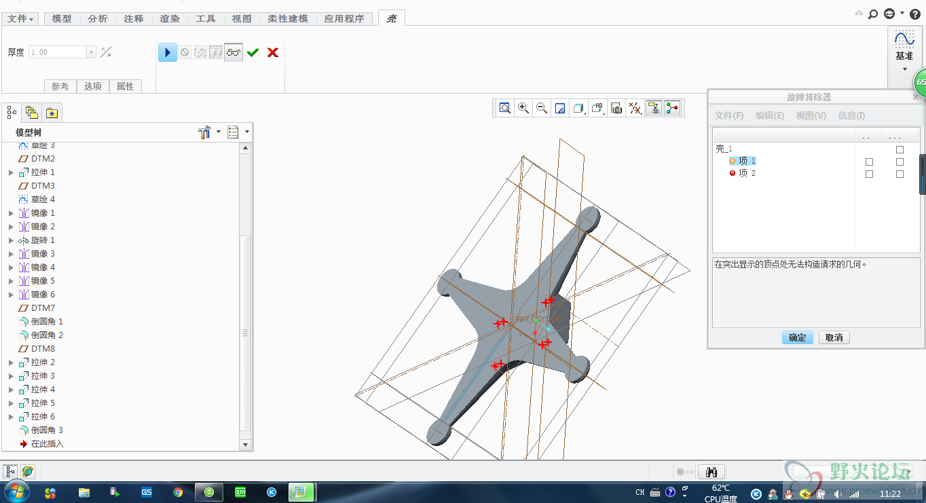Click the model tree scrollbar down arrow

pos(246,445)
